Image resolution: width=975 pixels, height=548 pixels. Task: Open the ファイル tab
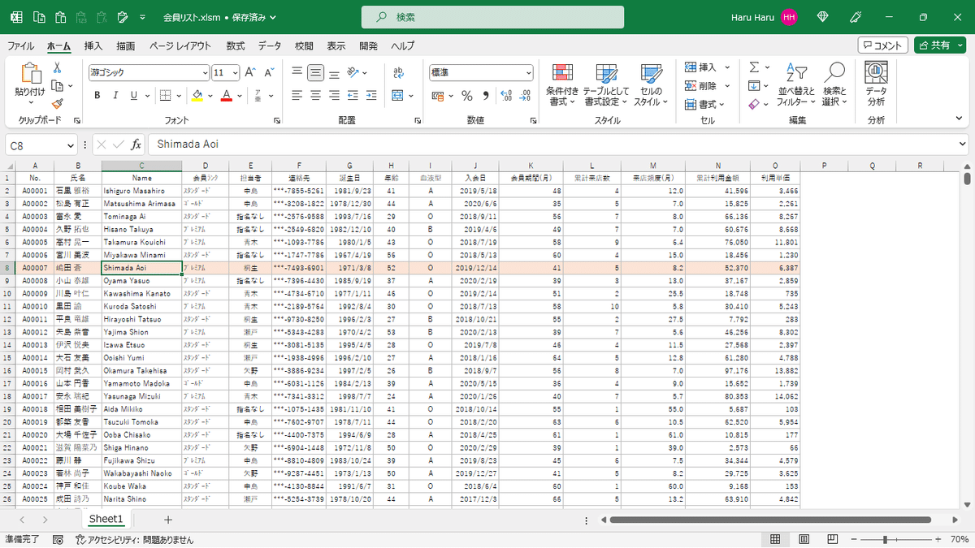(x=20, y=46)
